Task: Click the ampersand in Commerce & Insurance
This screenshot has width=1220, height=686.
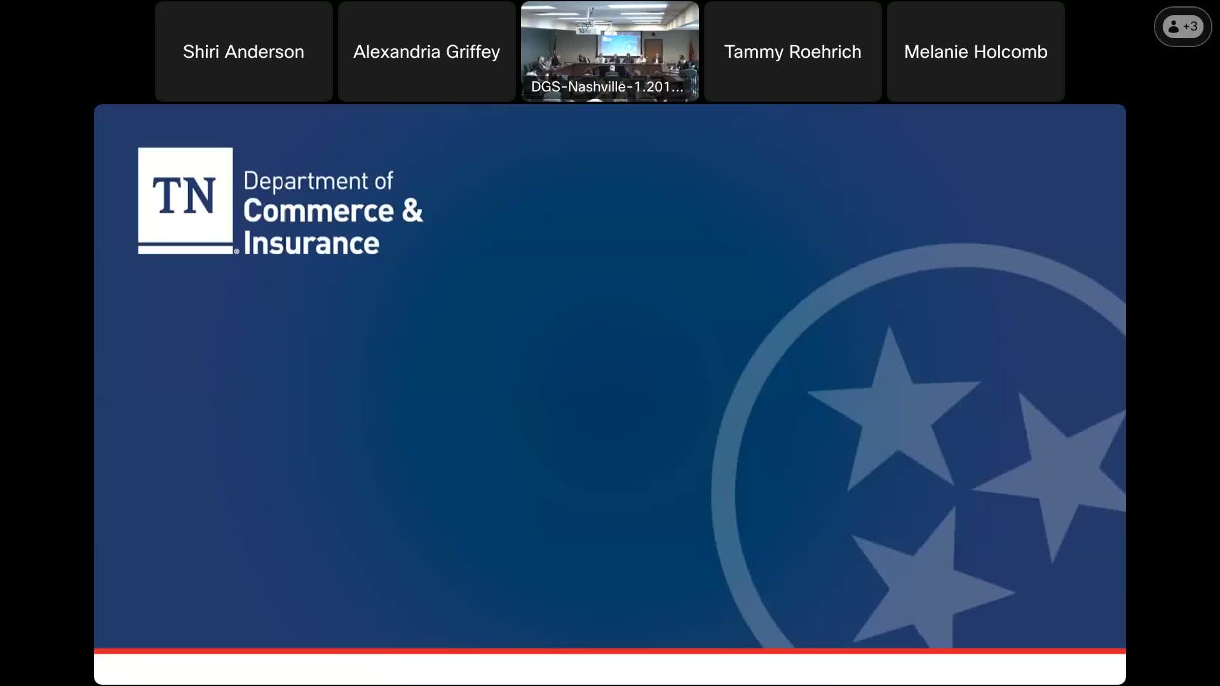Action: [412, 211]
